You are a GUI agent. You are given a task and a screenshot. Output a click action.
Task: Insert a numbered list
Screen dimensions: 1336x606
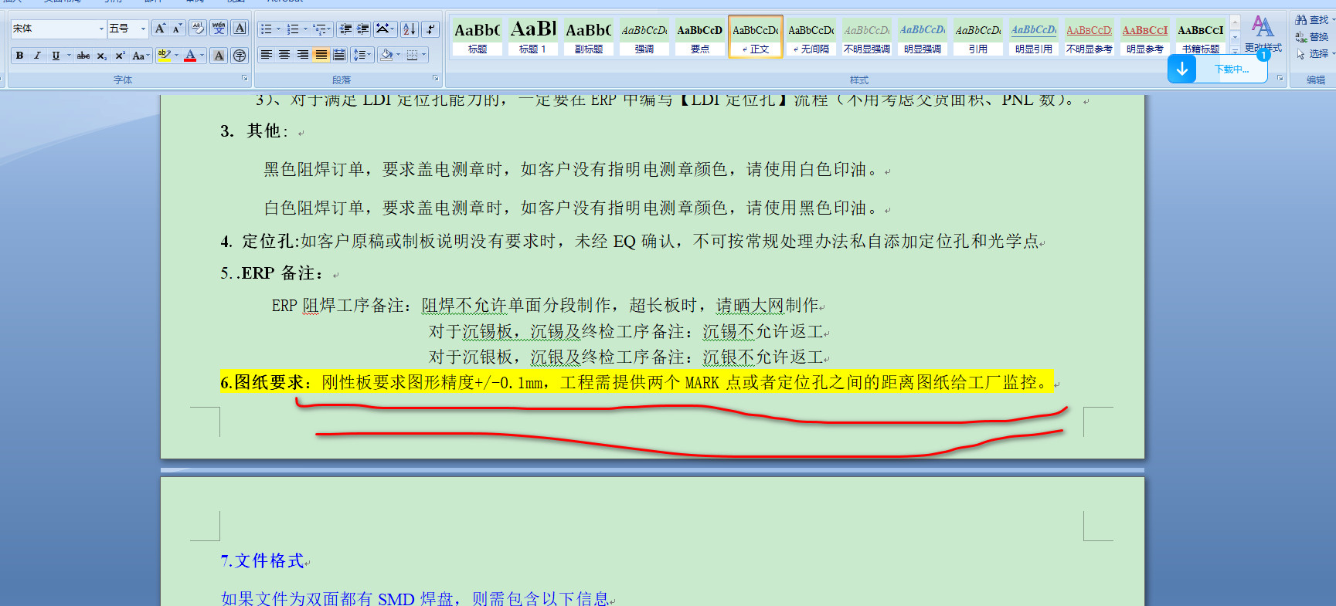click(293, 29)
